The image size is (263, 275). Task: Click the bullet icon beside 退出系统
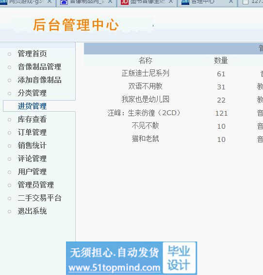point(9,211)
